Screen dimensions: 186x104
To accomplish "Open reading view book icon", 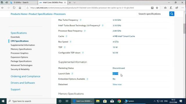I will [x=152, y=8].
